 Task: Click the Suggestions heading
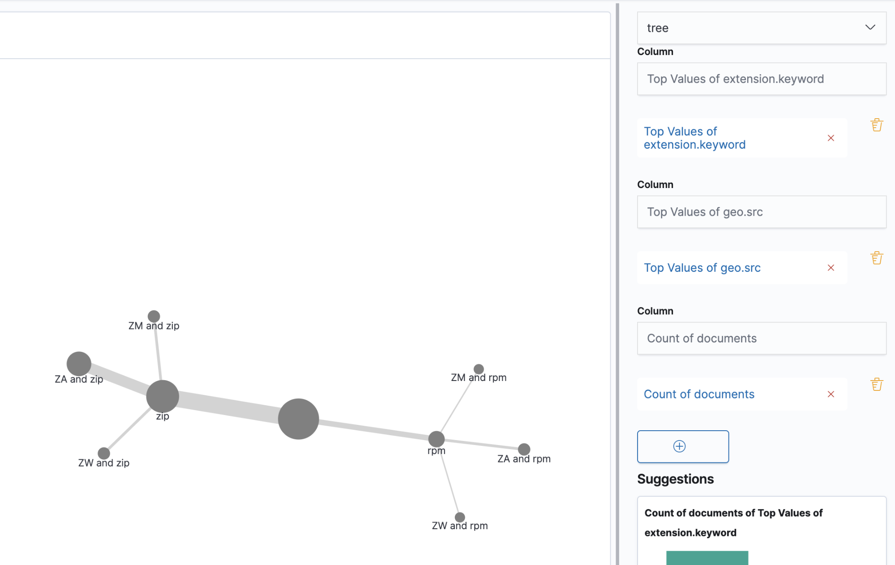pyautogui.click(x=675, y=479)
